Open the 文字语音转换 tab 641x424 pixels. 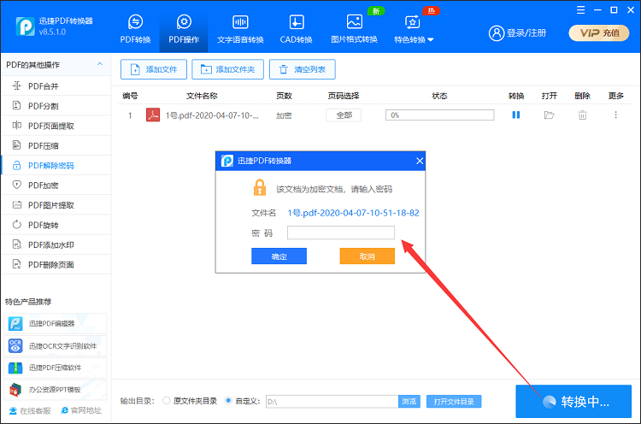(x=240, y=29)
